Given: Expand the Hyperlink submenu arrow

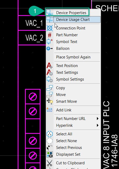Looking at the screenshot, I should pyautogui.click(x=97, y=125).
